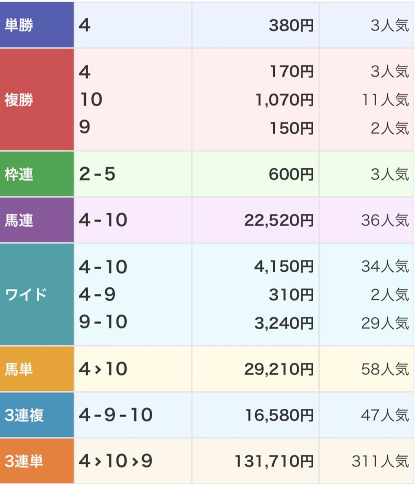Select the 22,520円 payout amount
The height and width of the screenshot is (484, 414).
[x=279, y=221]
